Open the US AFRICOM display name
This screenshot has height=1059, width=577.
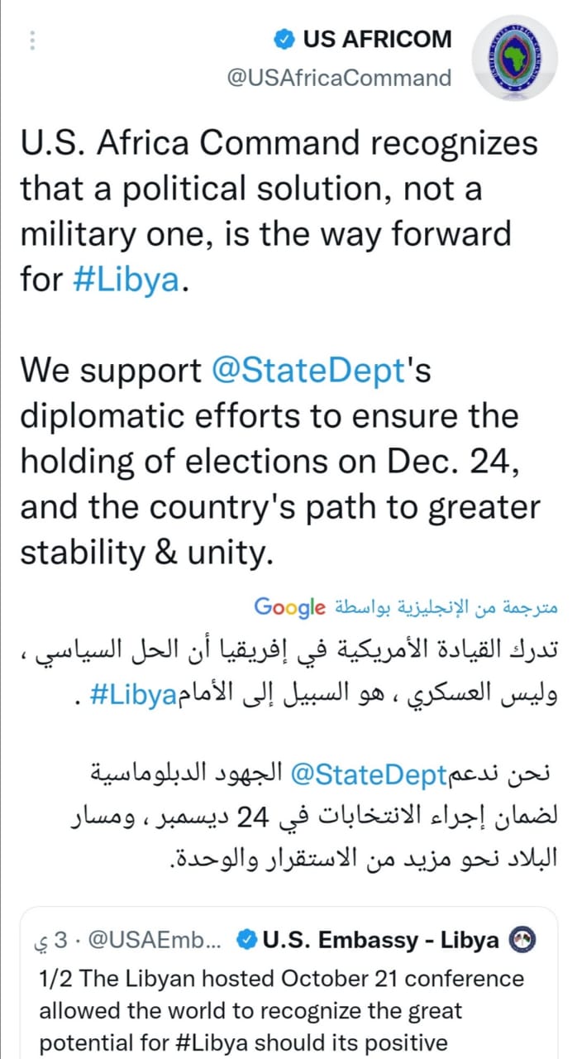(x=377, y=39)
